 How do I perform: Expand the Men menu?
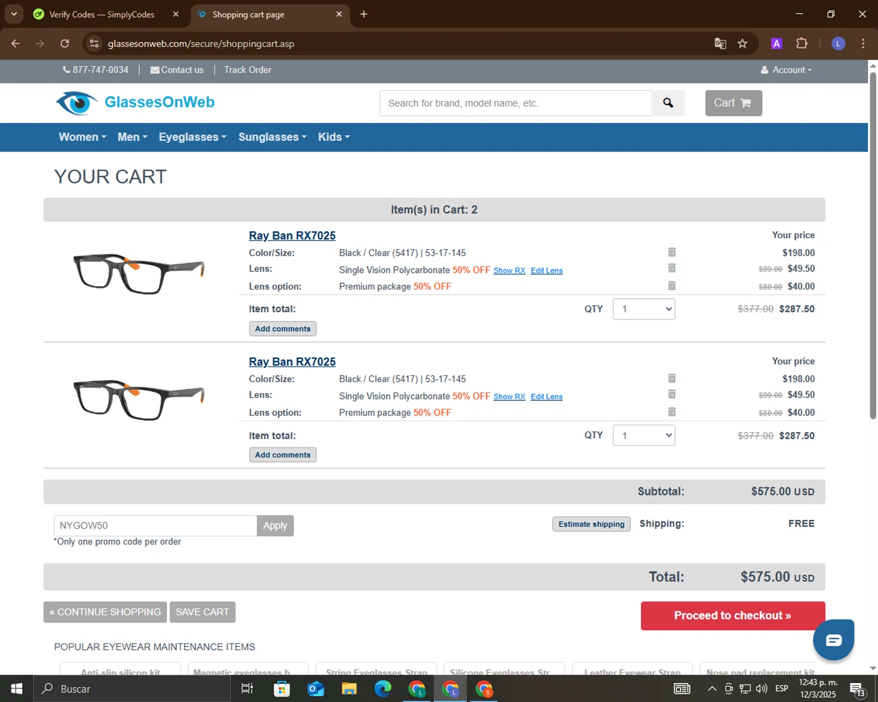pos(132,137)
